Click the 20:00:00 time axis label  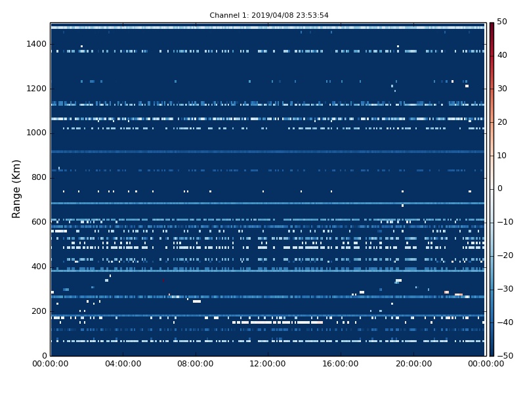(413, 364)
